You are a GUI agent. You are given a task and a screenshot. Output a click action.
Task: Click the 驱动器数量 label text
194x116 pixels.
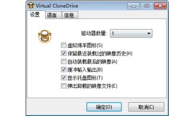pos(94,33)
